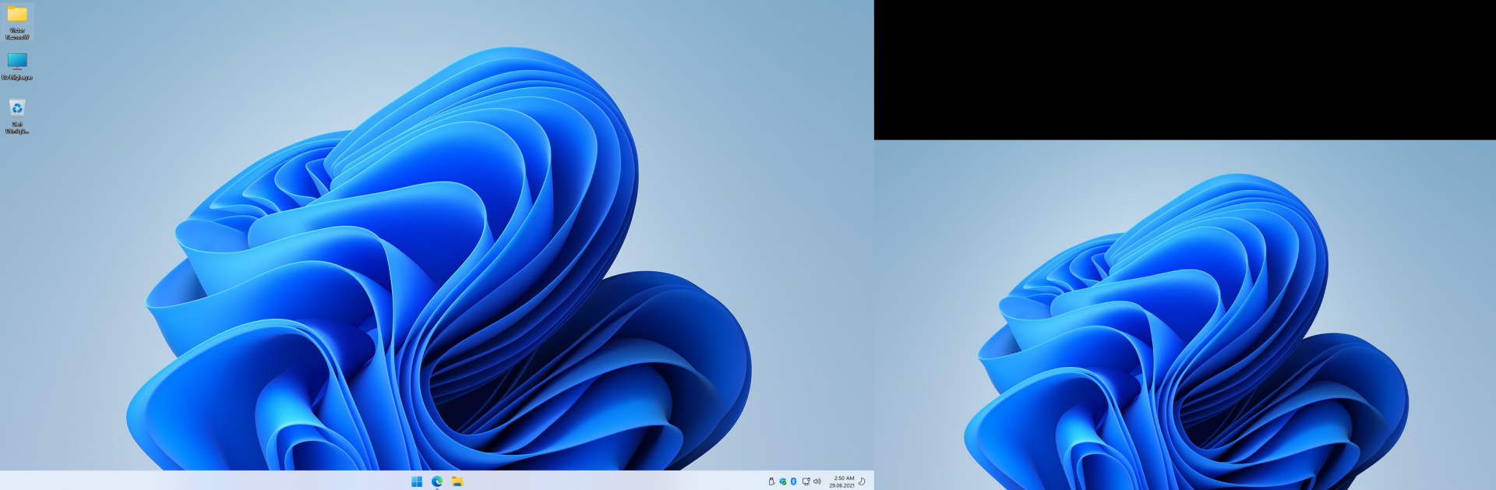Open File Explorer from the taskbar

457,481
